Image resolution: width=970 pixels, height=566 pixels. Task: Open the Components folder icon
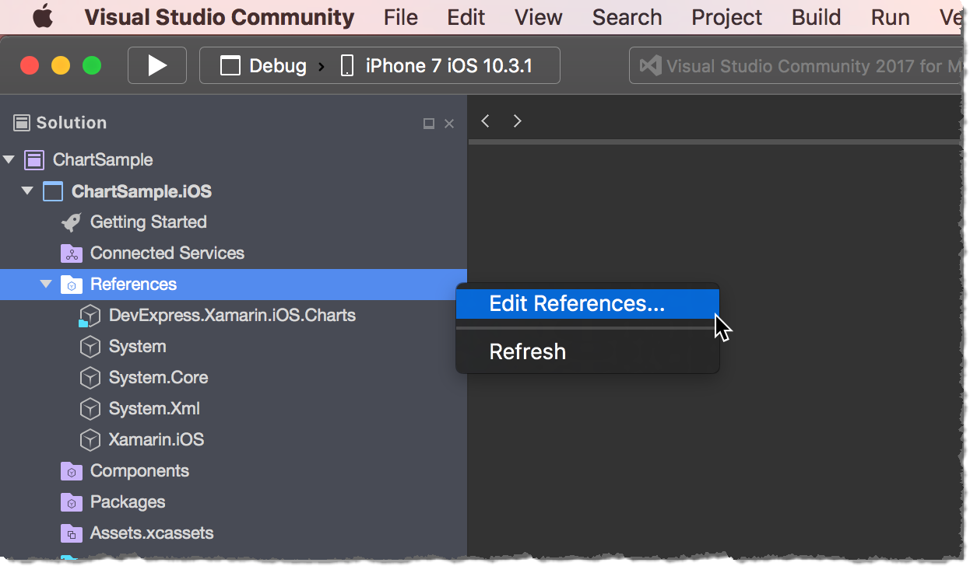click(71, 470)
